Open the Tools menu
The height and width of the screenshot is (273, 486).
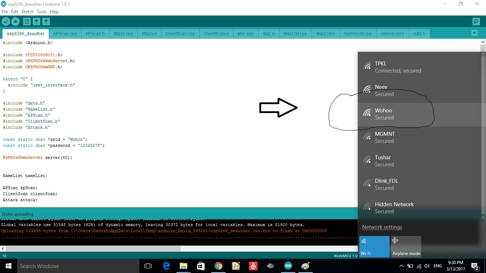tap(42, 12)
